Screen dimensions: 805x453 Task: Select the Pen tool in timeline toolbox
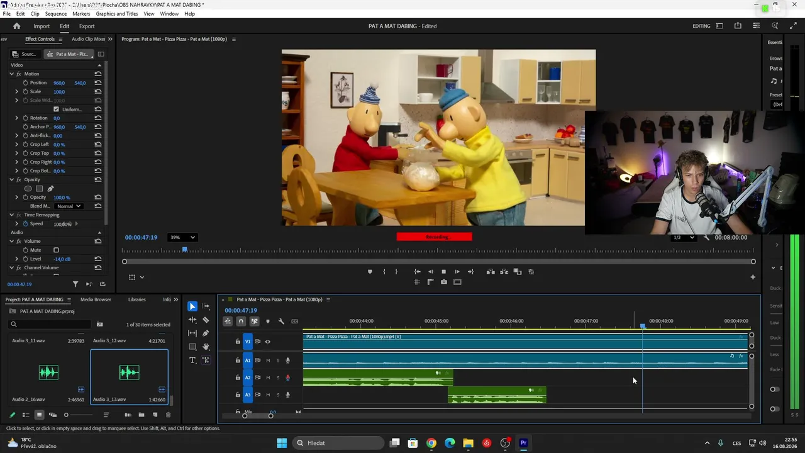point(206,333)
